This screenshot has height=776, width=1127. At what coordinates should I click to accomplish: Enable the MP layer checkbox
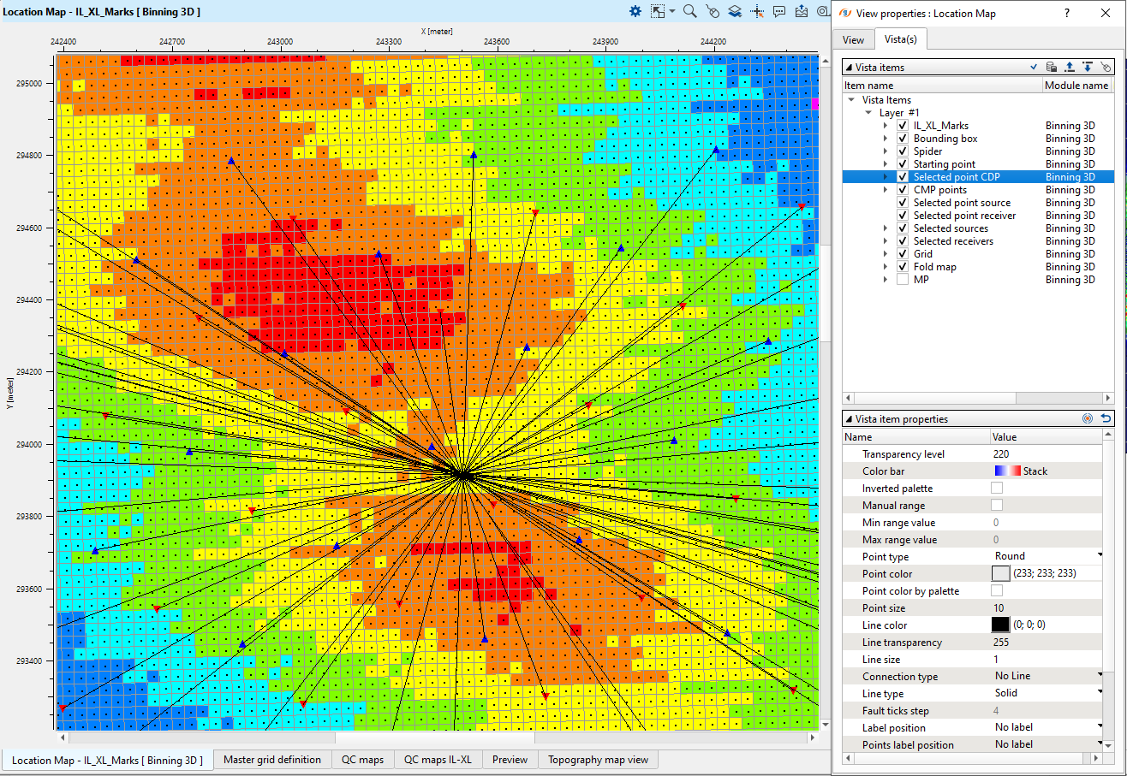(x=903, y=280)
